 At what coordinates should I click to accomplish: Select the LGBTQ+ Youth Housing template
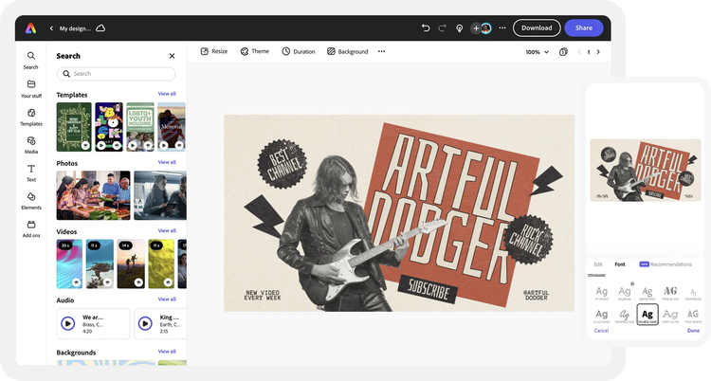[140, 127]
